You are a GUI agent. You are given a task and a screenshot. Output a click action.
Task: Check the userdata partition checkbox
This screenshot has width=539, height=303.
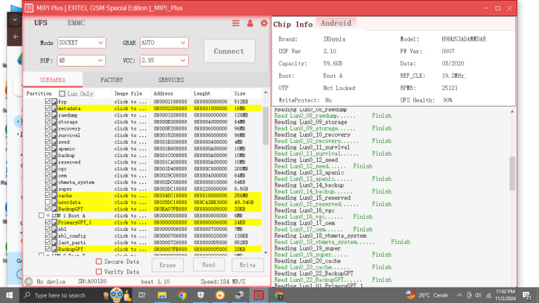click(x=48, y=202)
